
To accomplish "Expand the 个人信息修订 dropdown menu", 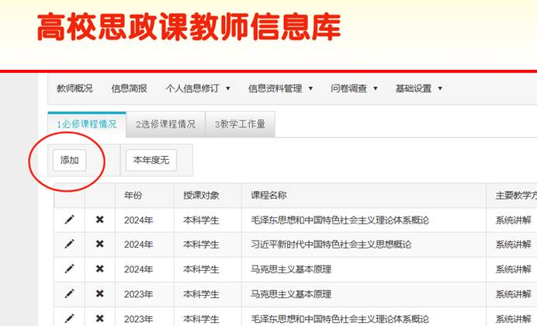I will click(x=198, y=88).
